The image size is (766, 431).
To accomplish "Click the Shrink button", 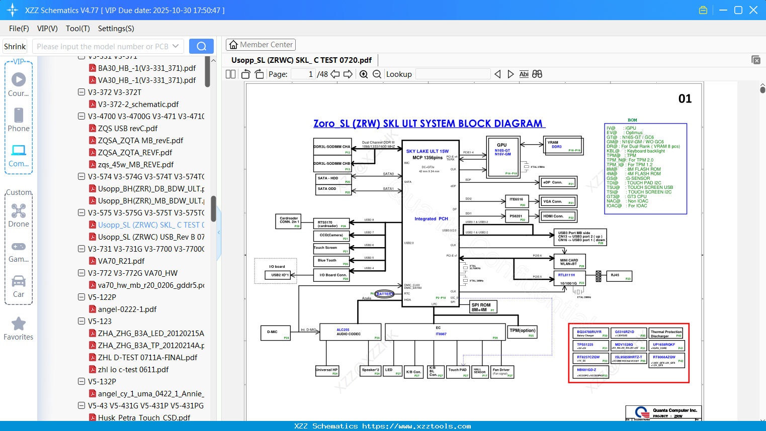I will tap(15, 46).
